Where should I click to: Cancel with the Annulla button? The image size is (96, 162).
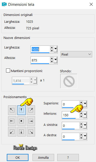coord(43,157)
